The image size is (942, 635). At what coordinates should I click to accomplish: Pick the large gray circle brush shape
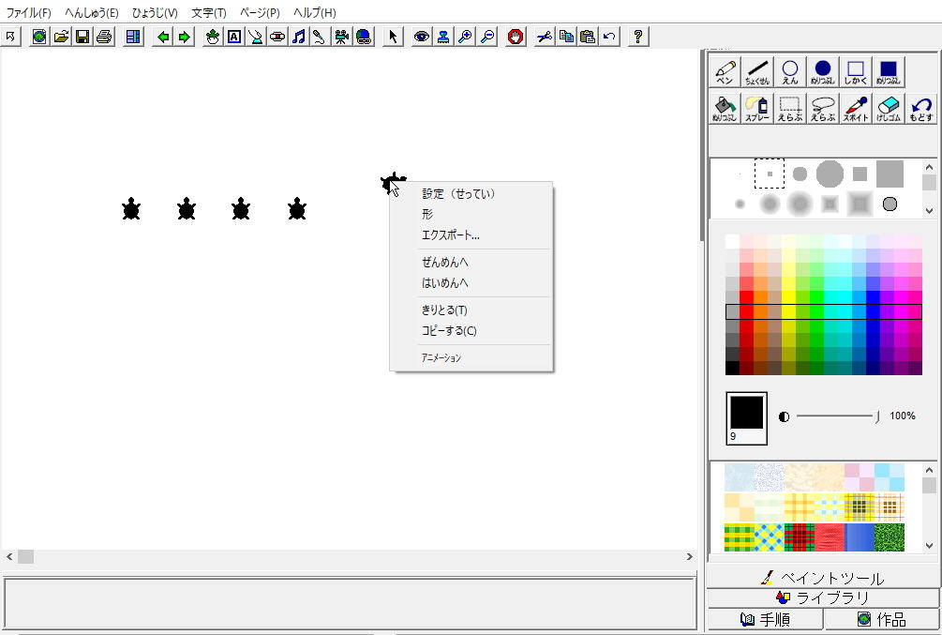830,174
